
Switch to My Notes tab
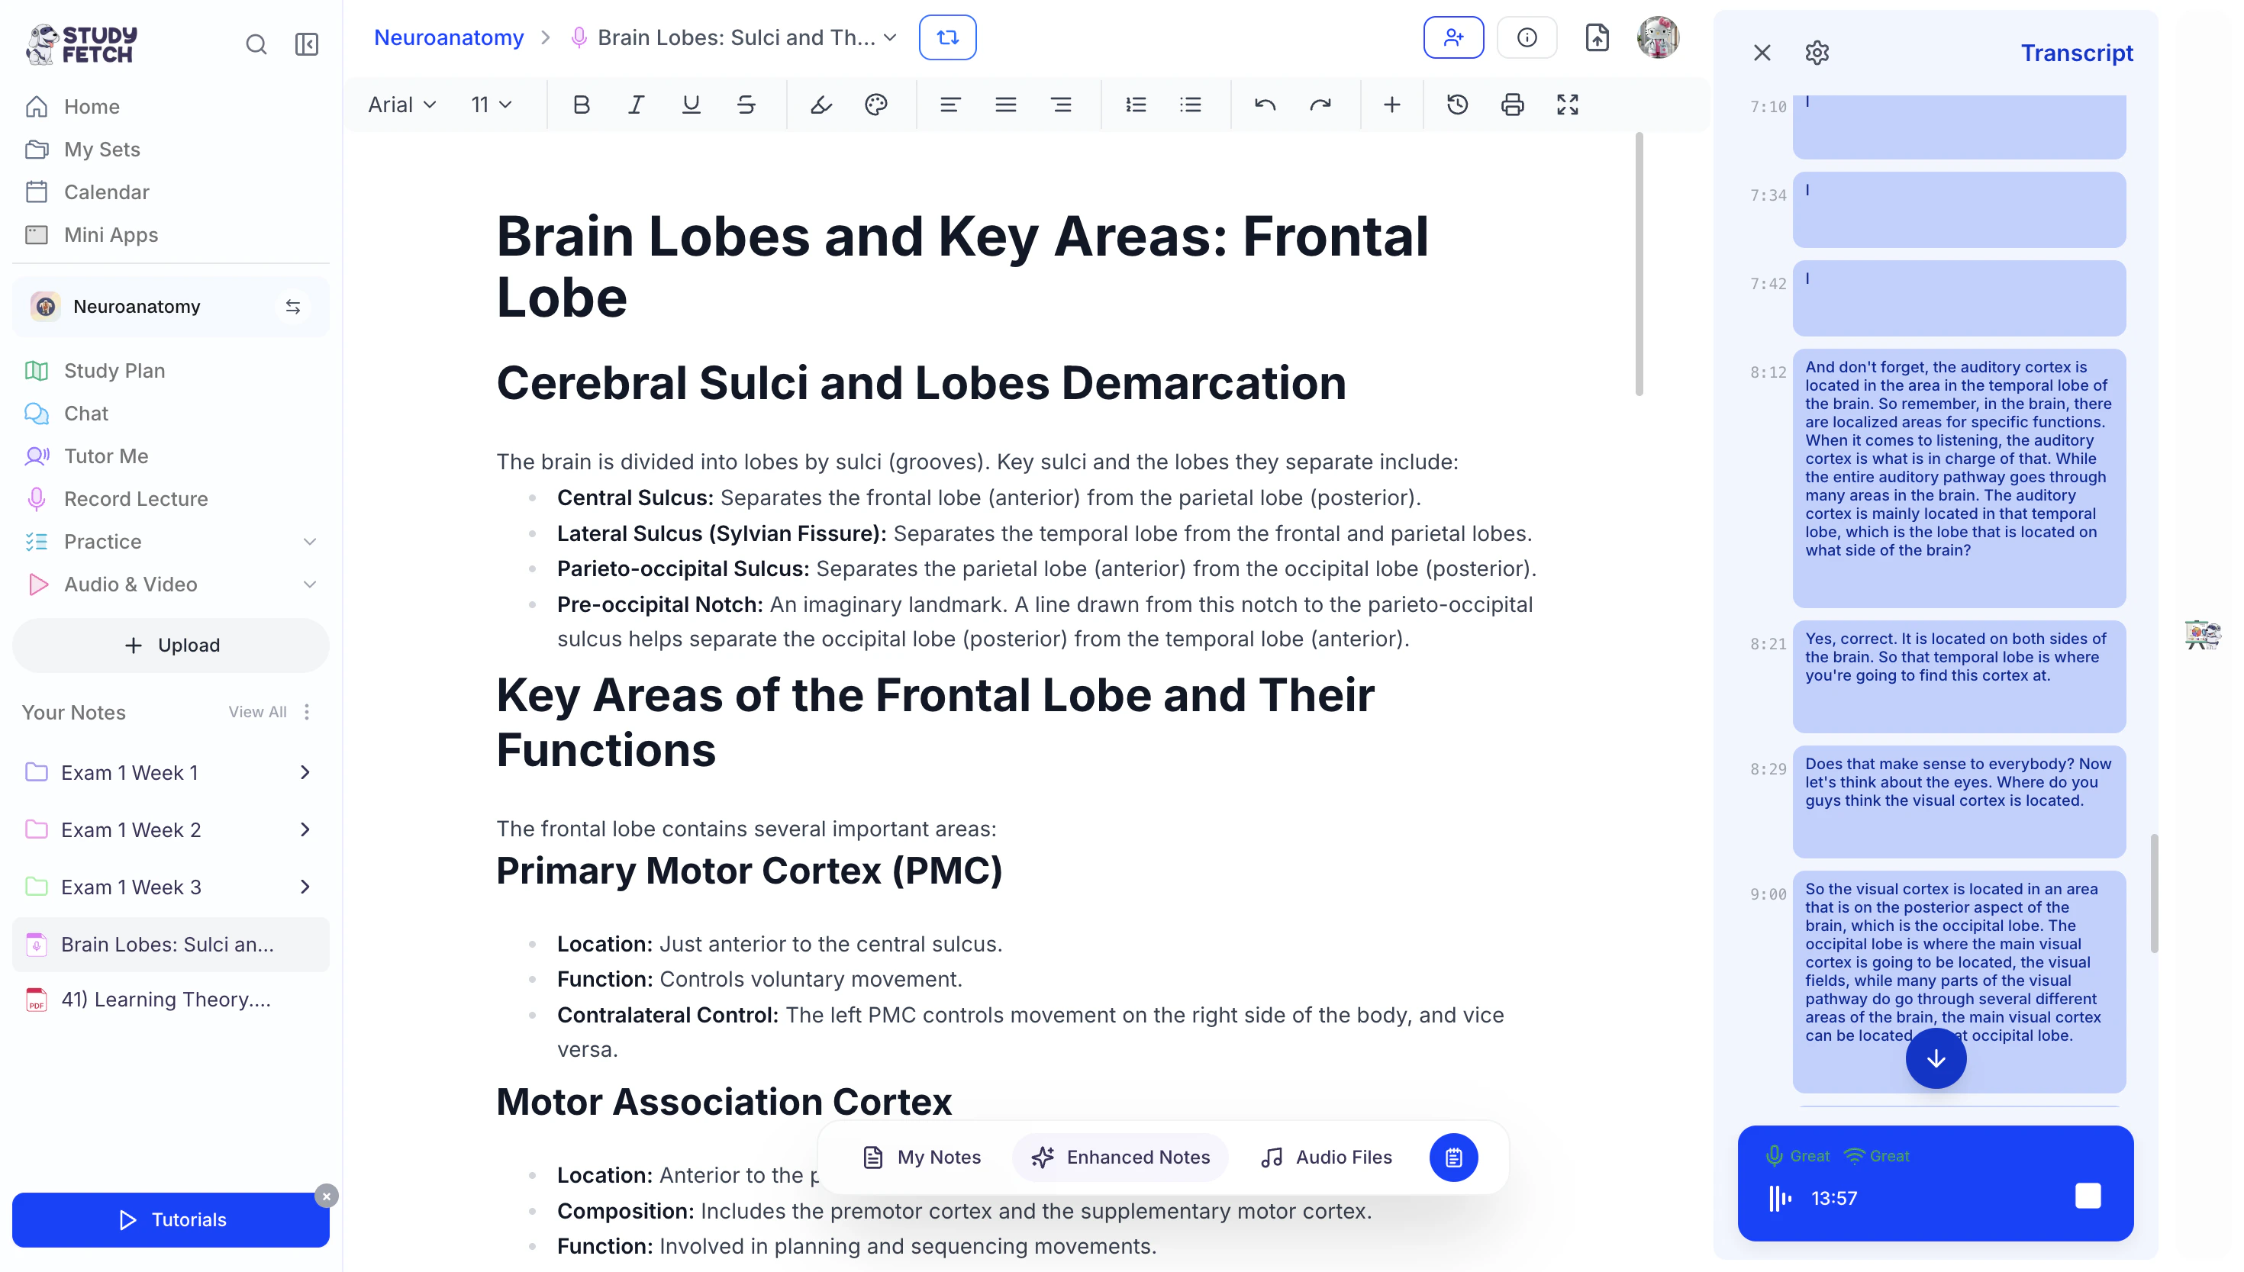pos(922,1157)
